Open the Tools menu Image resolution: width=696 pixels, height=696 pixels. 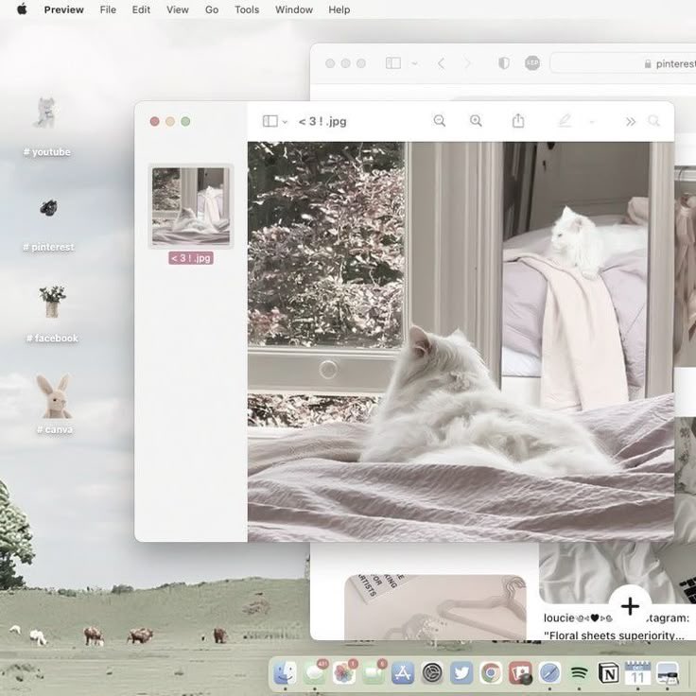coord(247,9)
